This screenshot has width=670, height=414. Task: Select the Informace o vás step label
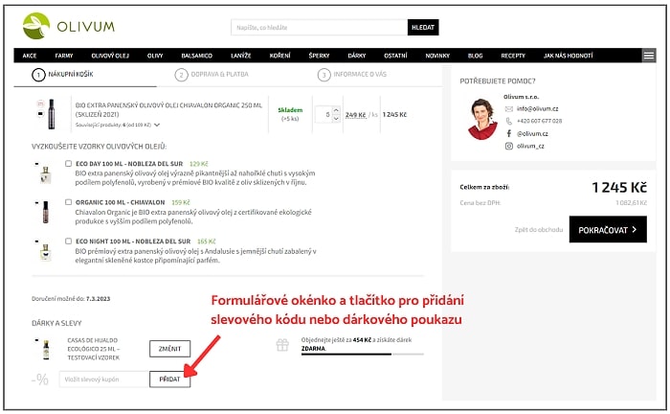pyautogui.click(x=360, y=74)
